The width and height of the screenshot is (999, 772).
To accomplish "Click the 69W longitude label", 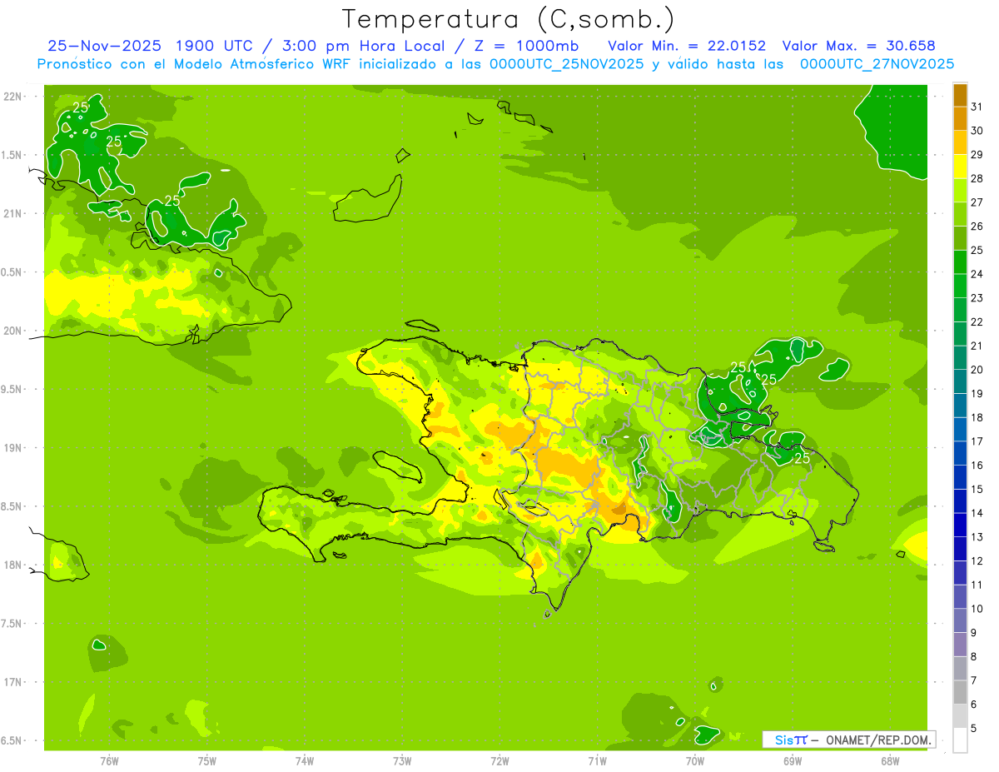I will click(x=793, y=761).
